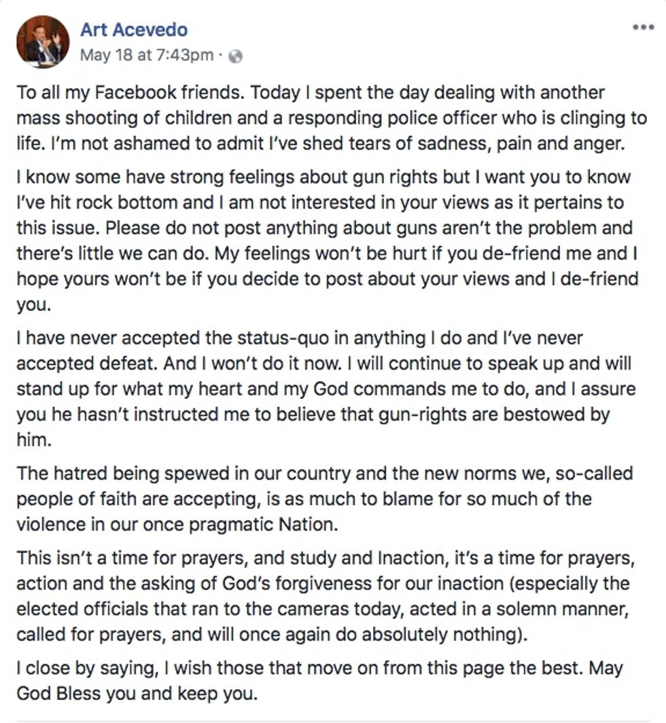Open the May 18 at 7:43pm timestamp
The width and height of the screenshot is (666, 723).
click(x=146, y=56)
